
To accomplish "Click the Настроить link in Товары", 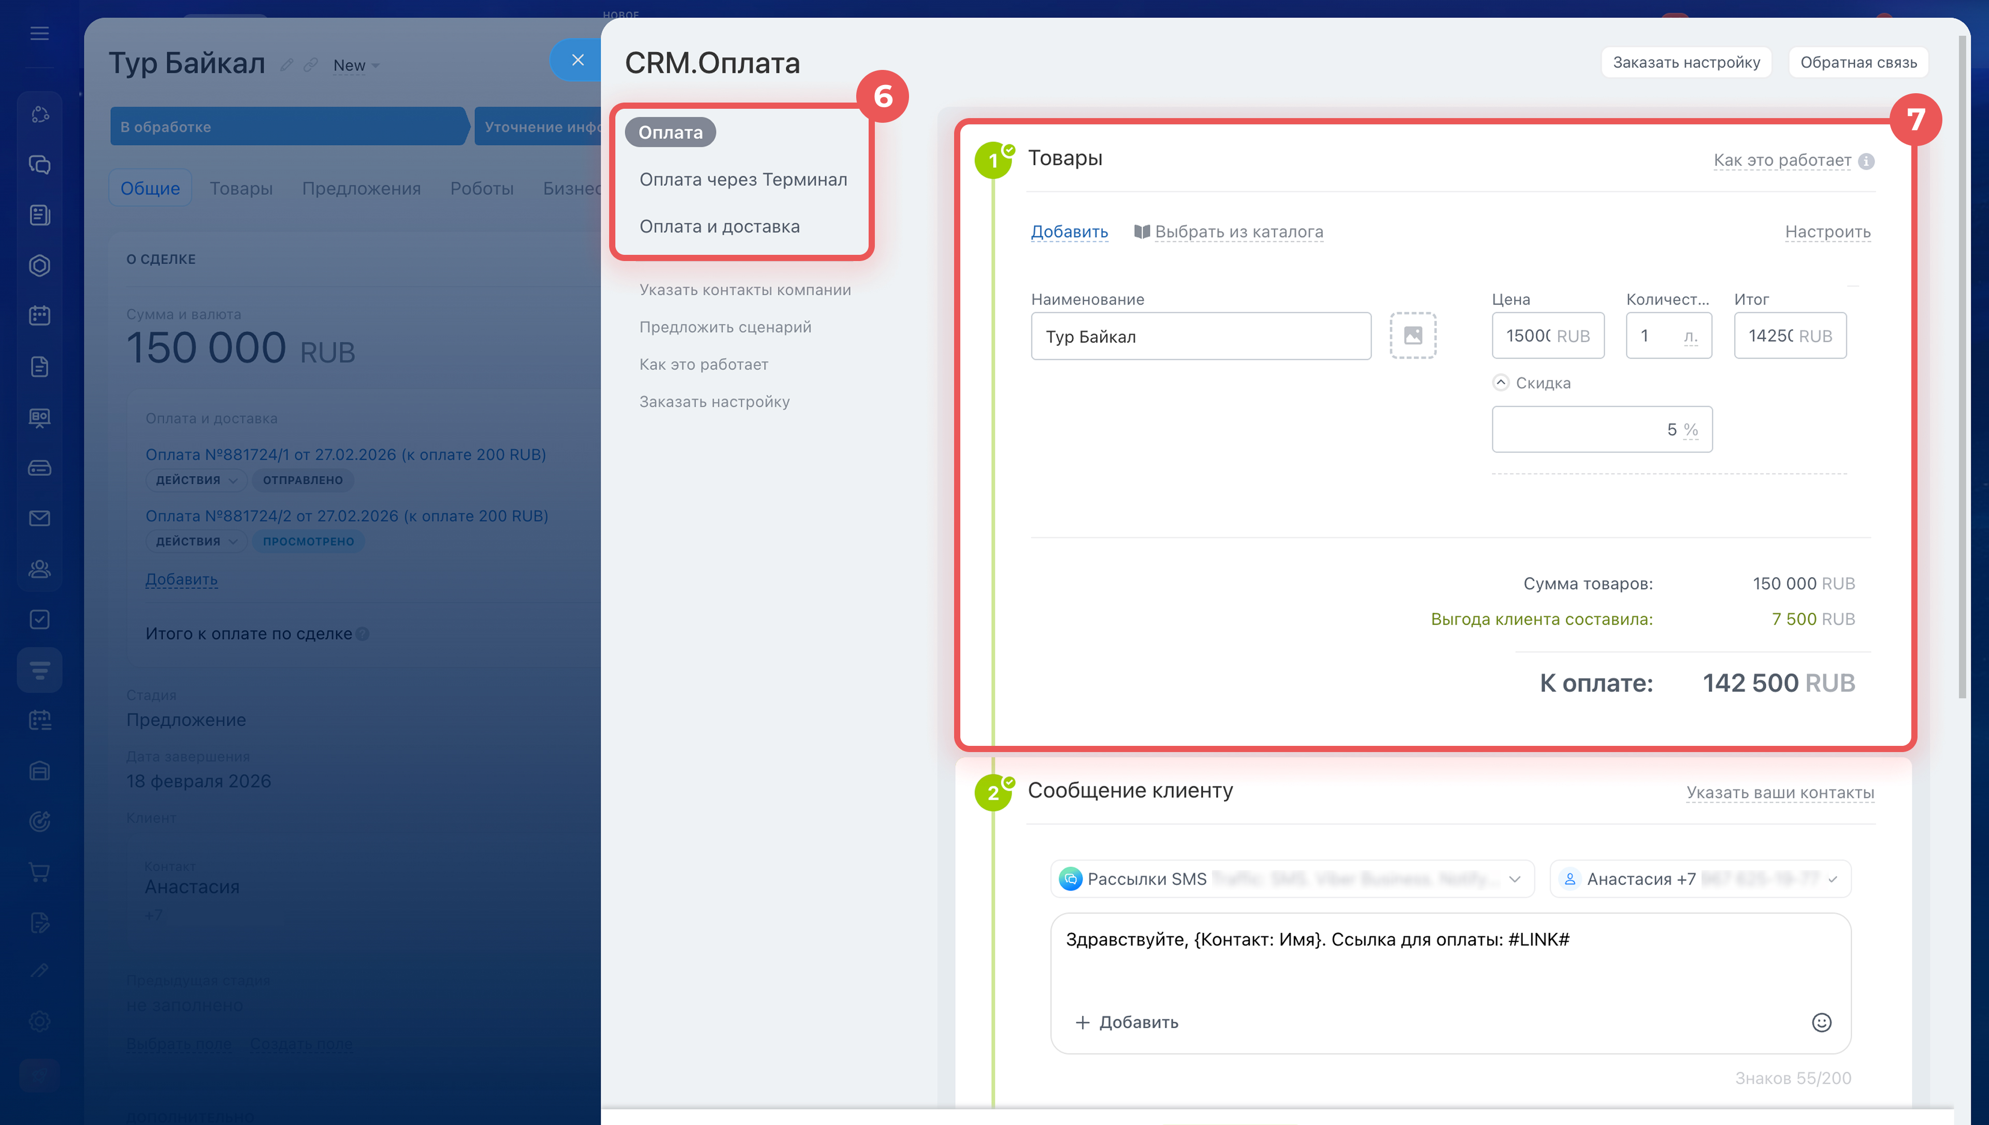I will [x=1827, y=232].
